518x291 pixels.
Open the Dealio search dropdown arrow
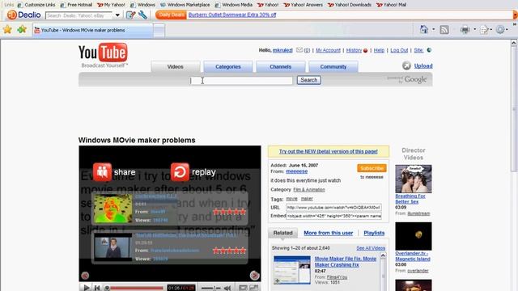117,15
